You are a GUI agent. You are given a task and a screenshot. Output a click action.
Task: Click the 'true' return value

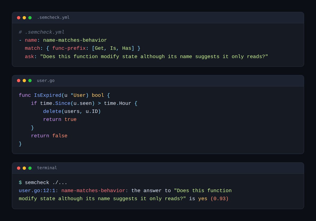point(70,119)
